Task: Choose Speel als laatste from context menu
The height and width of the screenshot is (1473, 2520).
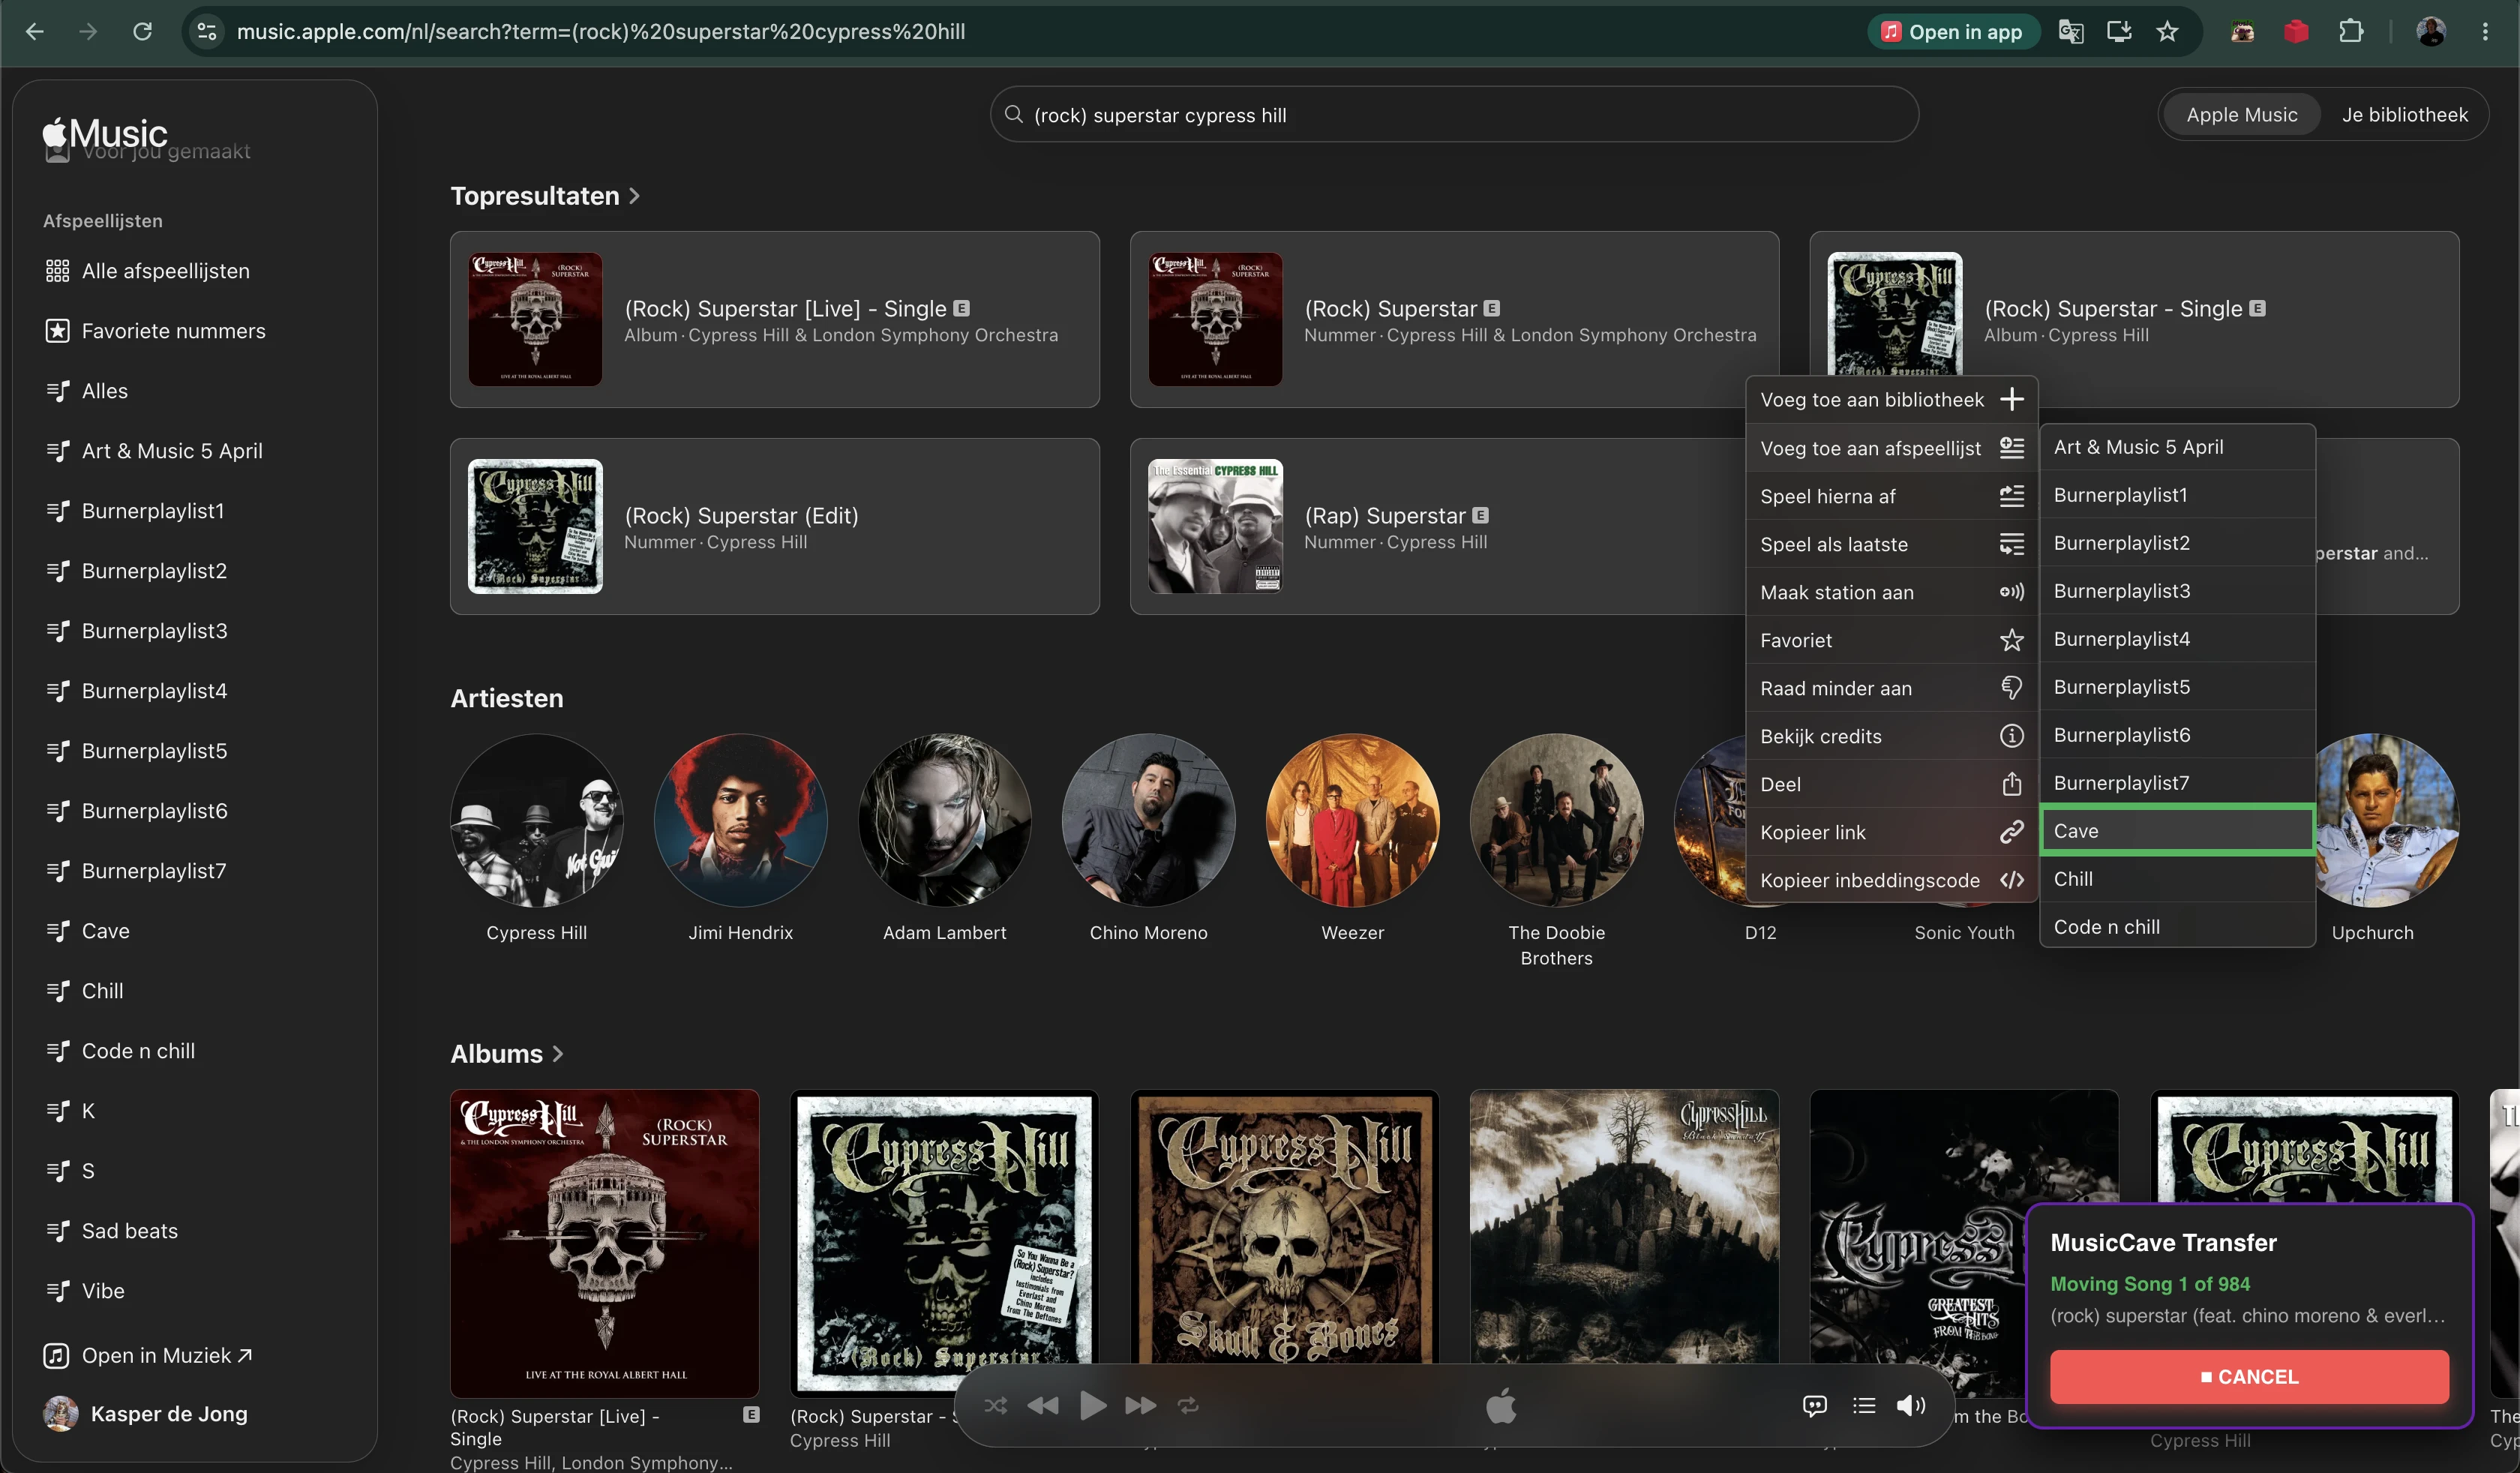Action: pyautogui.click(x=1891, y=544)
